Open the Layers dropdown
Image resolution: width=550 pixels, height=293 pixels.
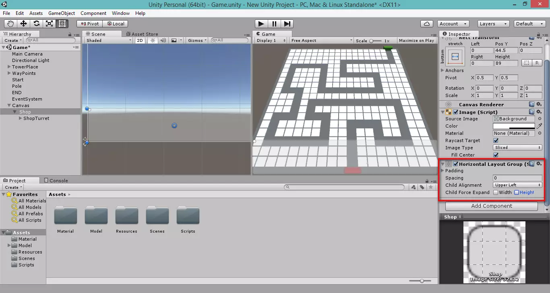493,24
